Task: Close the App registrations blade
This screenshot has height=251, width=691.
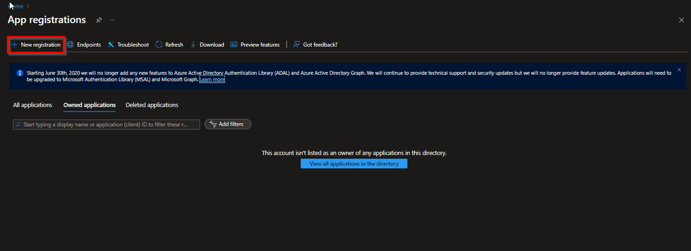Action: click(x=681, y=20)
